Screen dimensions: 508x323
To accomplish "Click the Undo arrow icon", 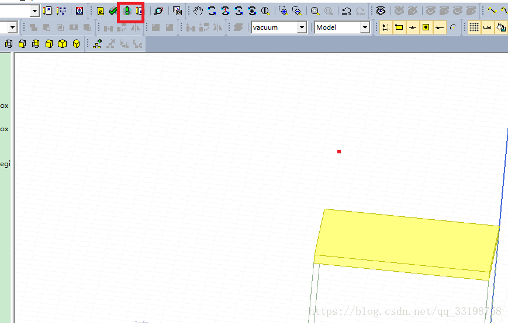I will [346, 11].
